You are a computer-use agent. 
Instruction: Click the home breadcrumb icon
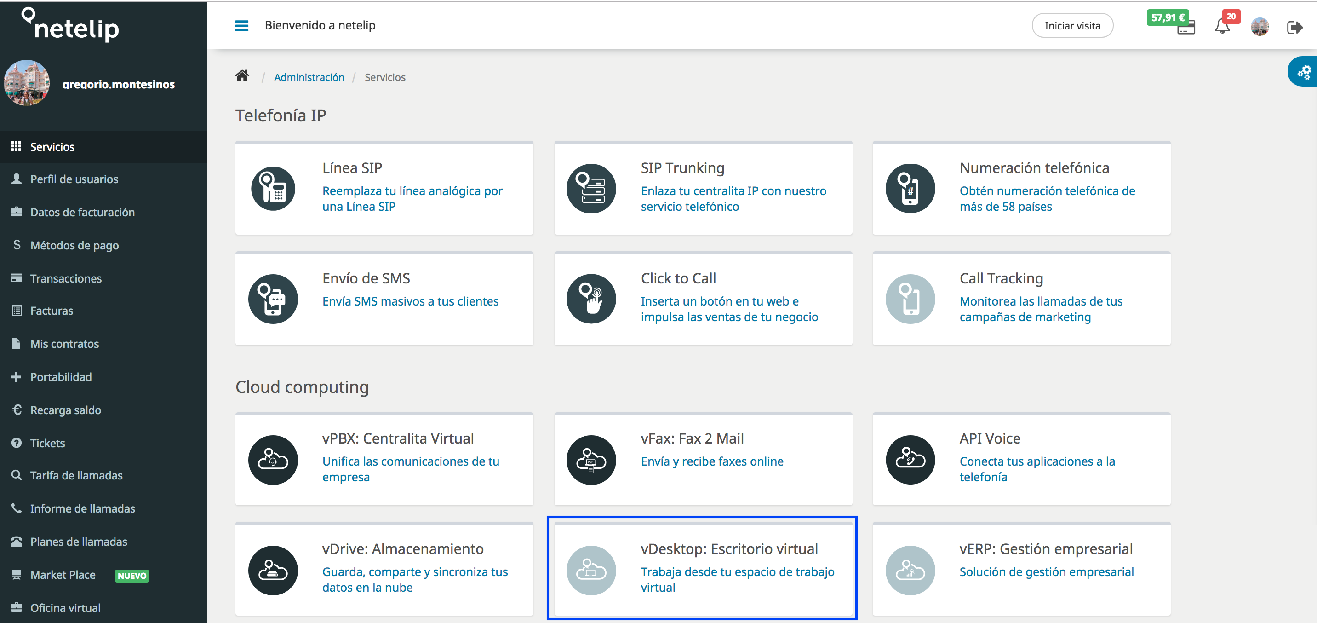[x=242, y=76]
